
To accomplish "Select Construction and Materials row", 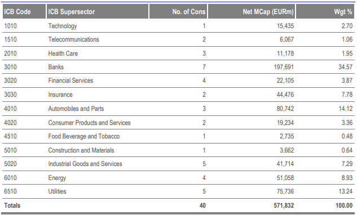I will tap(178, 150).
